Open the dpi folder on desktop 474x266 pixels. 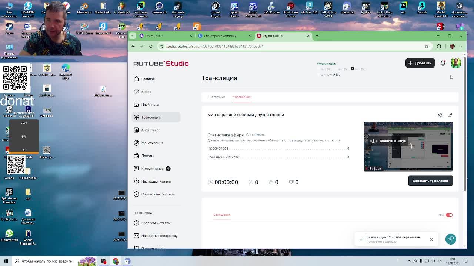(x=28, y=194)
